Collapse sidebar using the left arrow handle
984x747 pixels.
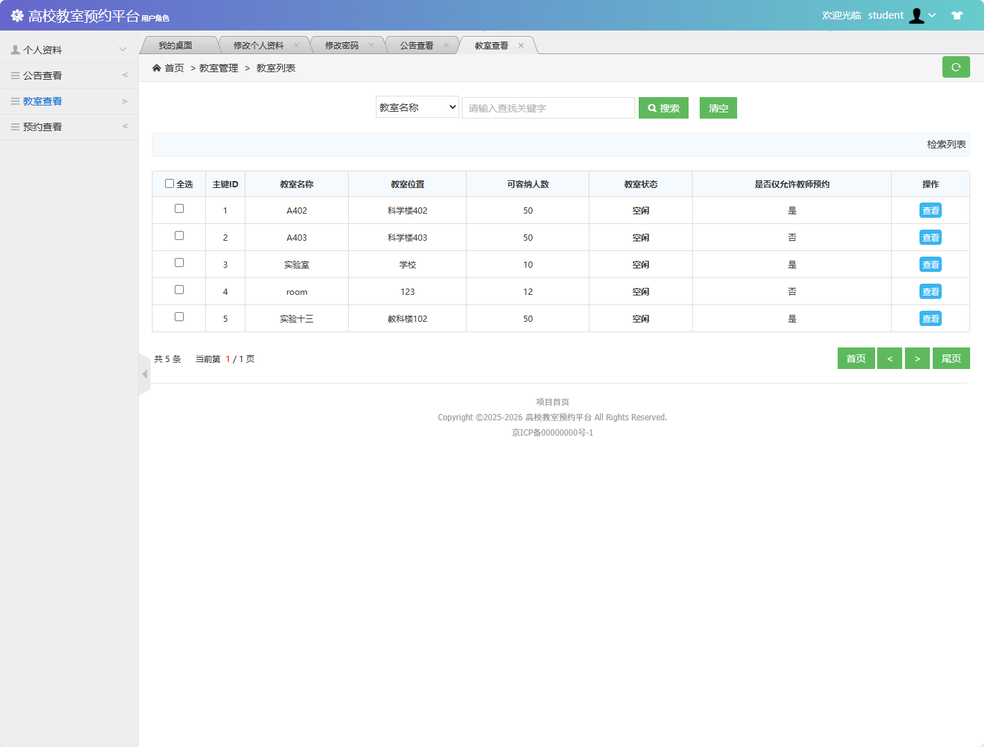coord(144,375)
